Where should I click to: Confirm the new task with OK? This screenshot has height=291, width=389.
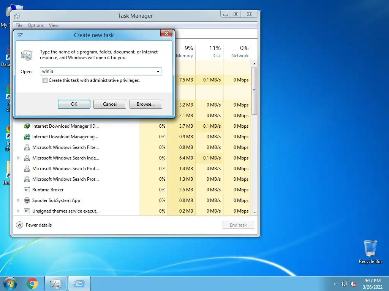click(74, 104)
